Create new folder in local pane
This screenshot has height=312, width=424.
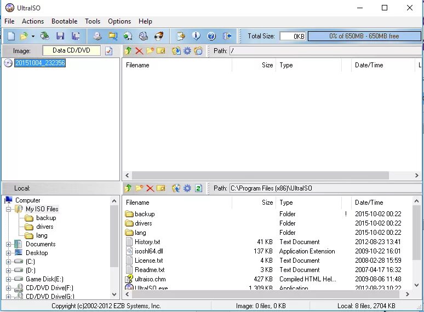tap(139, 188)
